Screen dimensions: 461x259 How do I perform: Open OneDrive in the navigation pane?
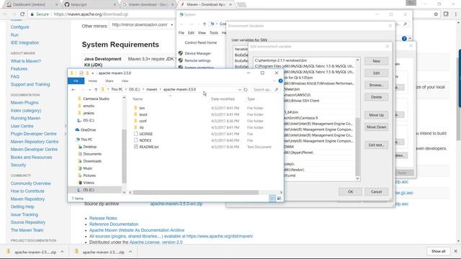tap(88, 129)
